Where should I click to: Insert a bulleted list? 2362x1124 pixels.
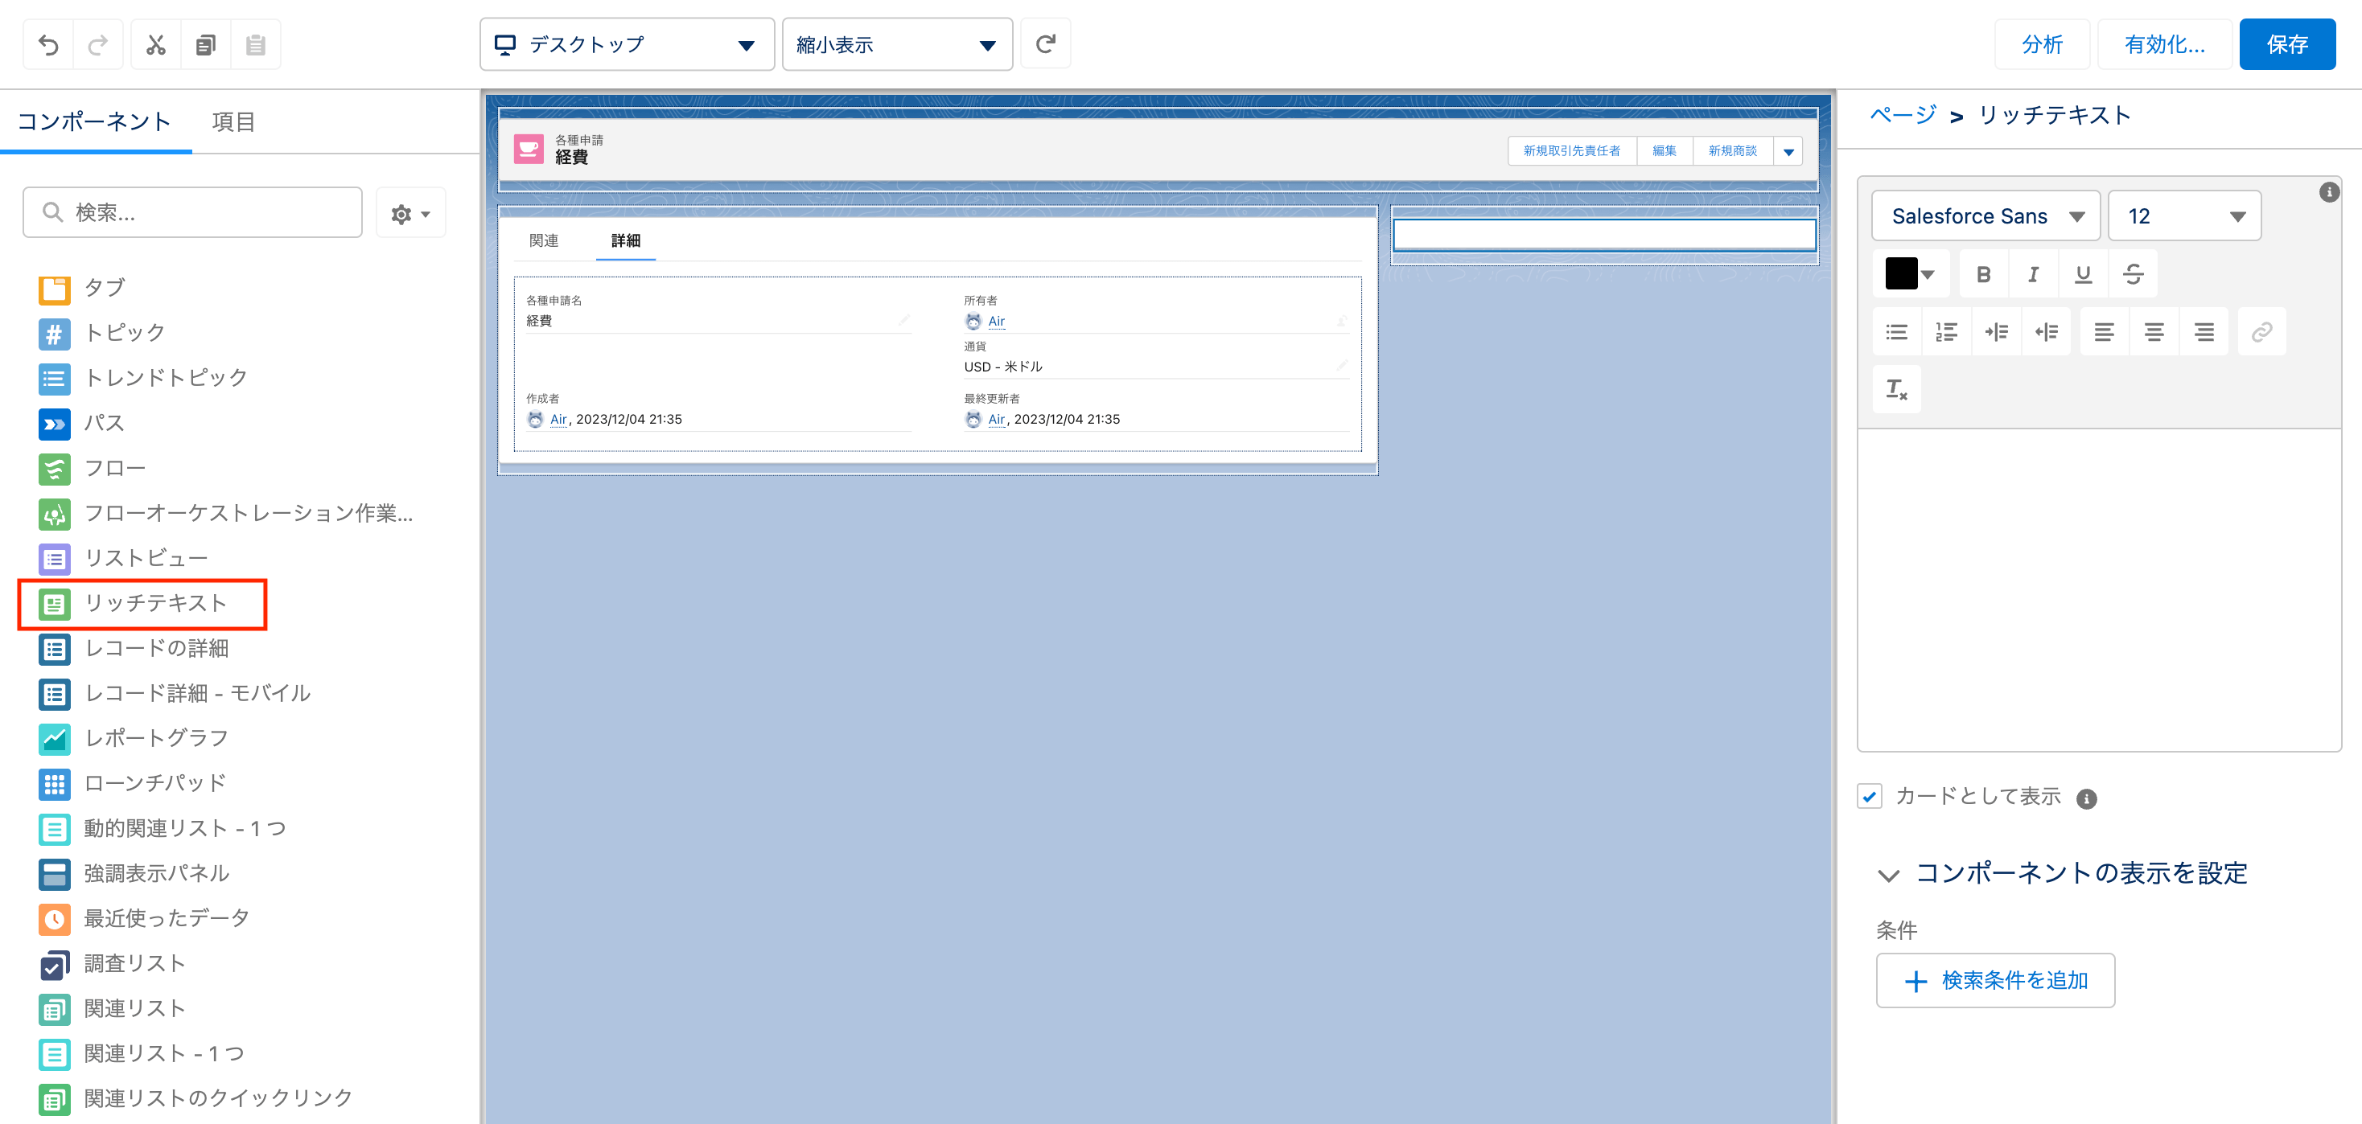click(1896, 331)
